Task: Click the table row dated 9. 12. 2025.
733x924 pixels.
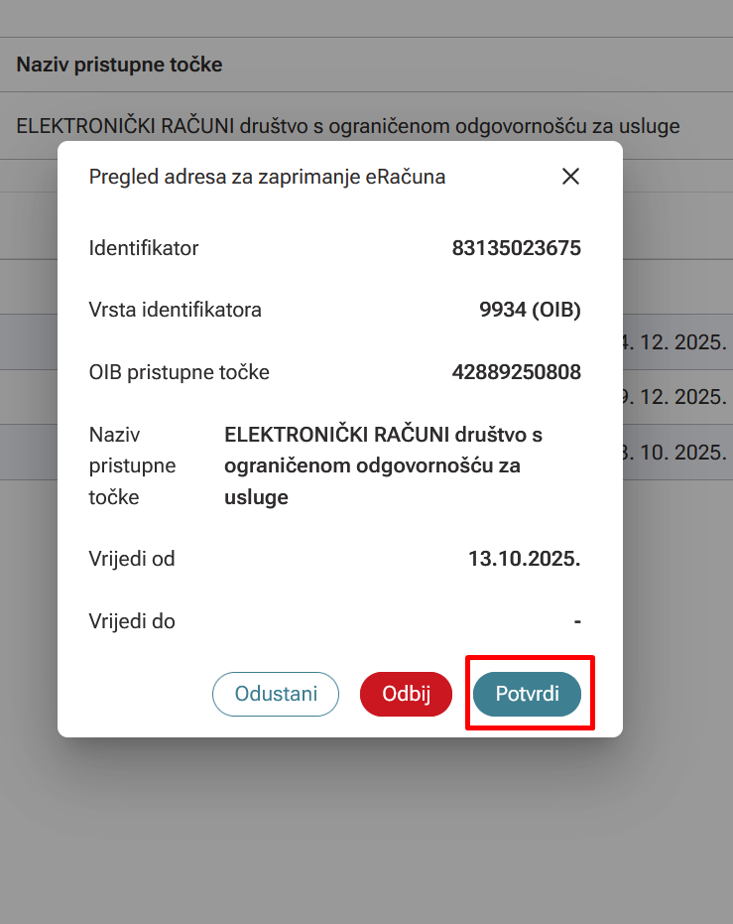Action: [678, 397]
